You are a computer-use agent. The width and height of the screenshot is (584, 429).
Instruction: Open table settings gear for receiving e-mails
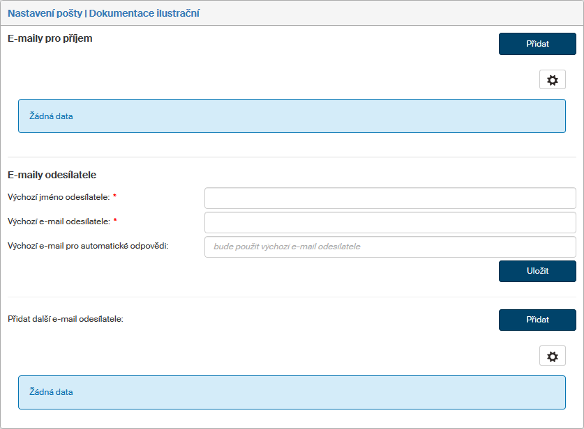coord(552,80)
